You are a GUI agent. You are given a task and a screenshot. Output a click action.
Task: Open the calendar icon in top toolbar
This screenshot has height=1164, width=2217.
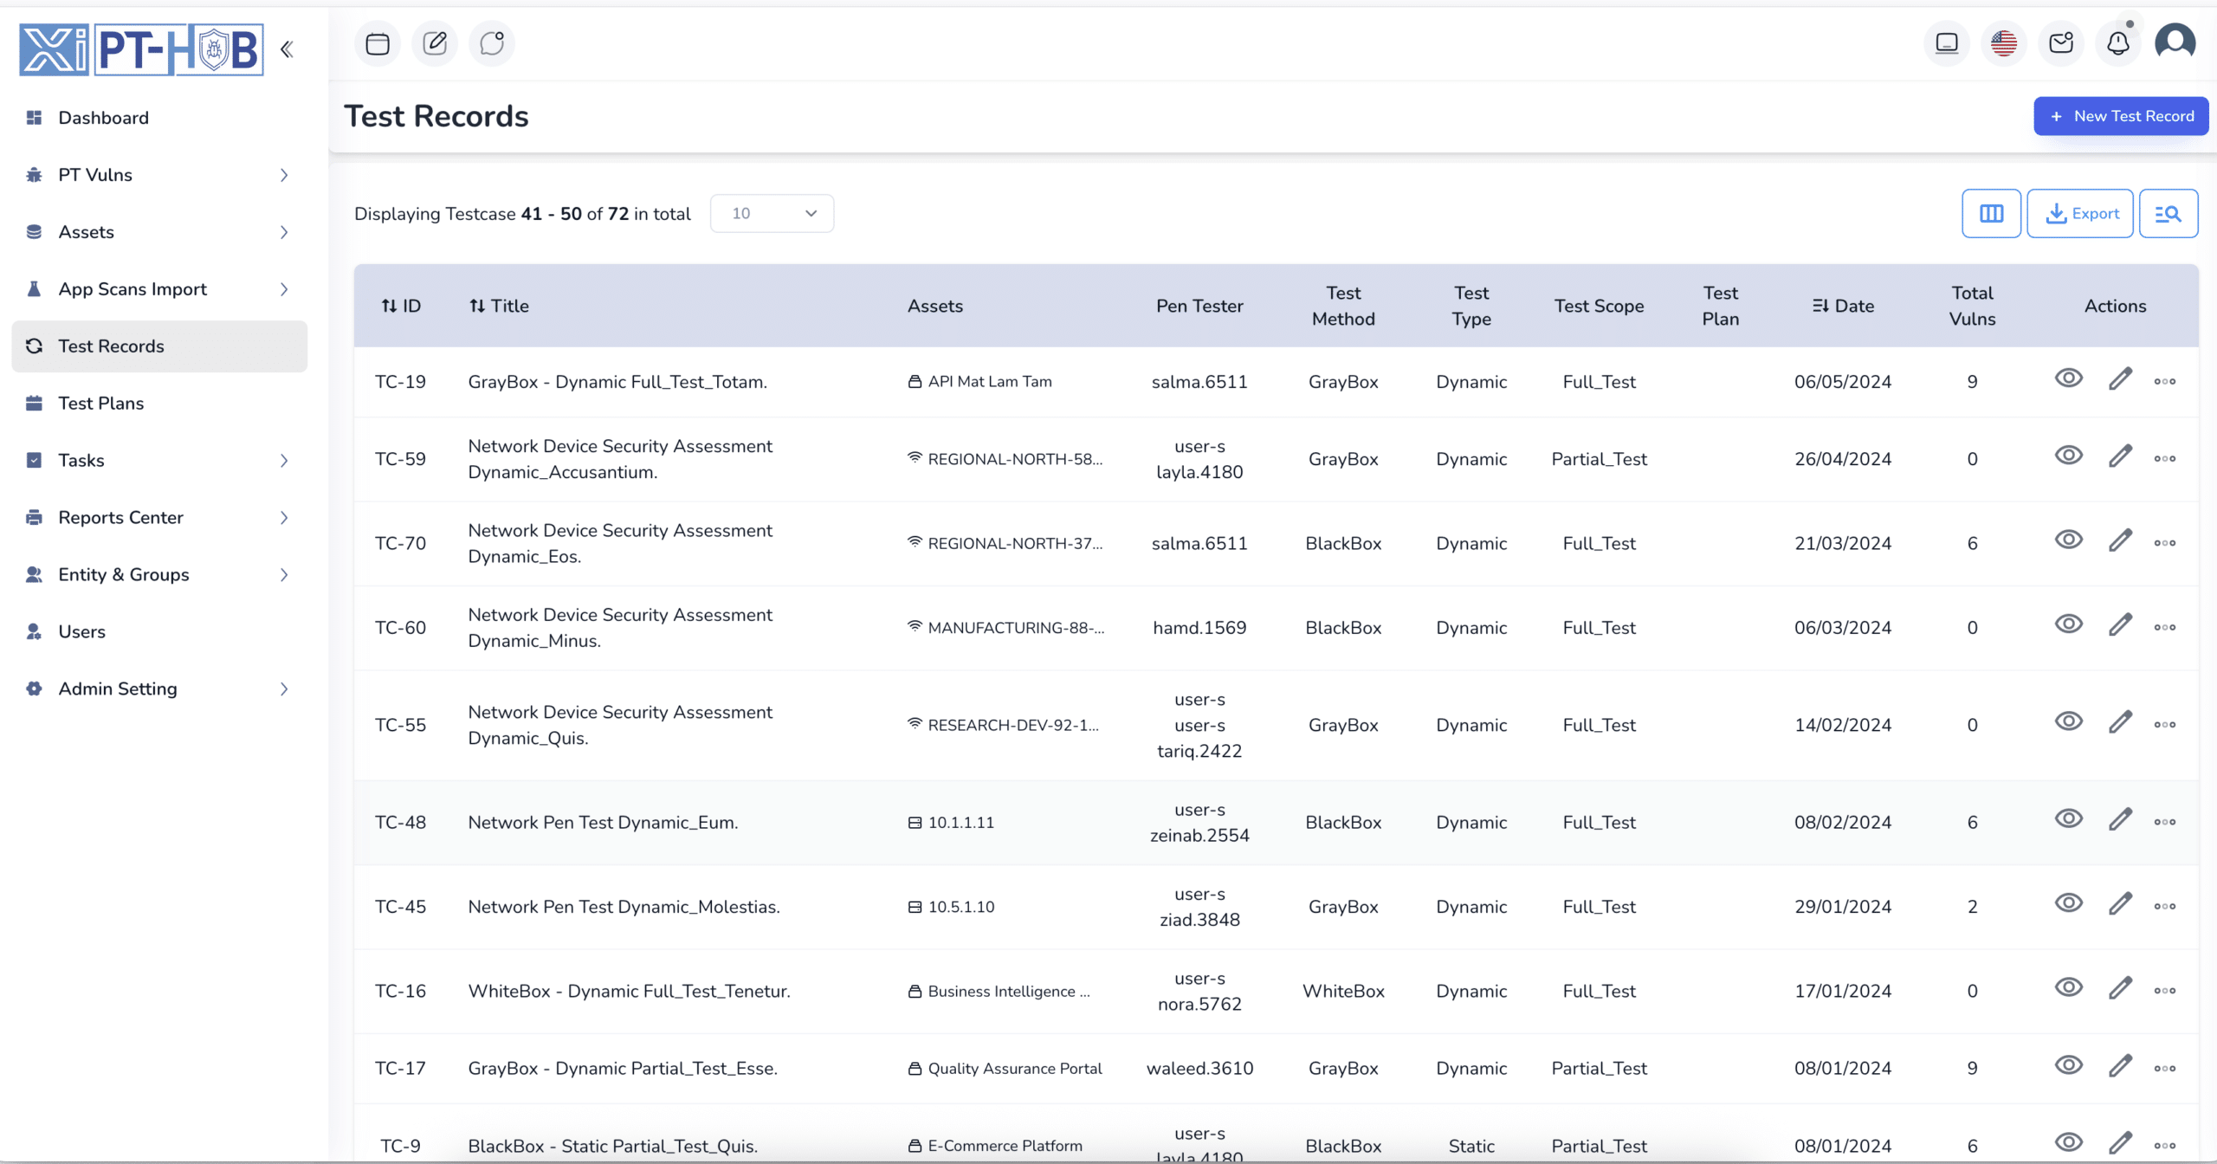pyautogui.click(x=378, y=43)
